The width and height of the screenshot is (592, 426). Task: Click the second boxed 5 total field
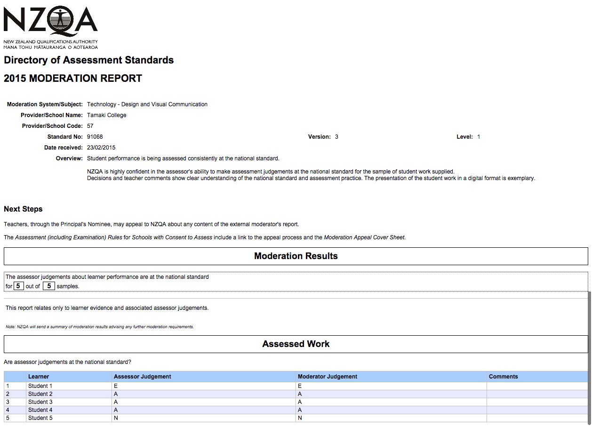click(x=49, y=286)
